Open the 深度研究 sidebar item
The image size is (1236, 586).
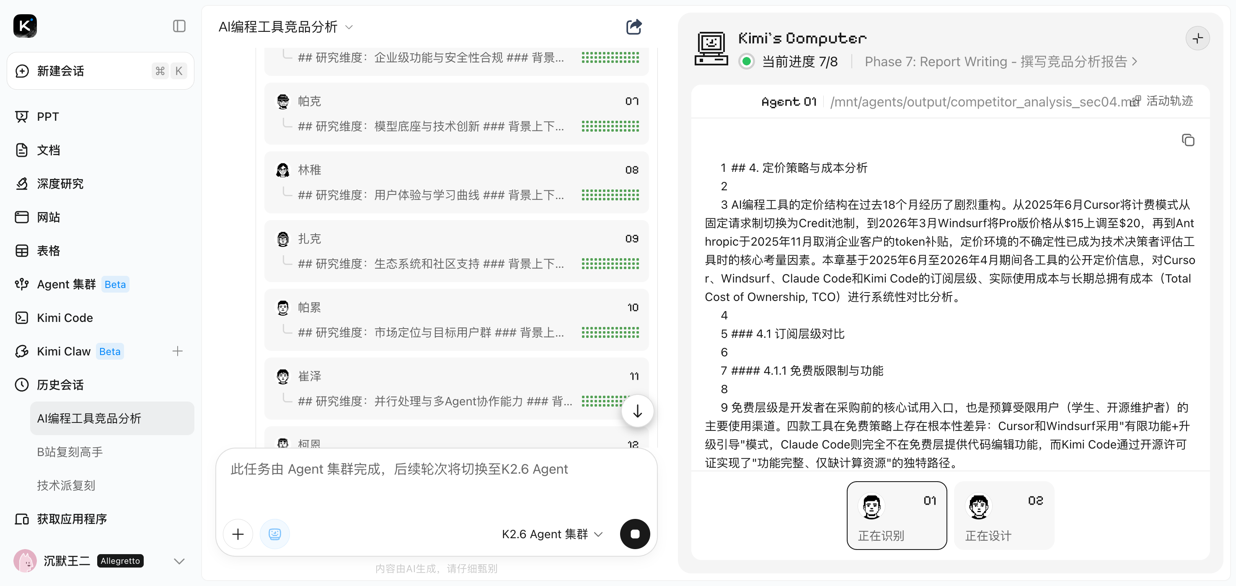[x=60, y=184]
